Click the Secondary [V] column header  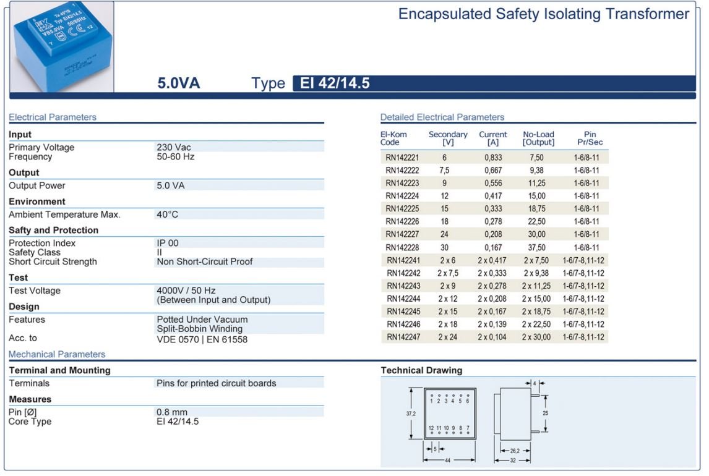tap(448, 138)
